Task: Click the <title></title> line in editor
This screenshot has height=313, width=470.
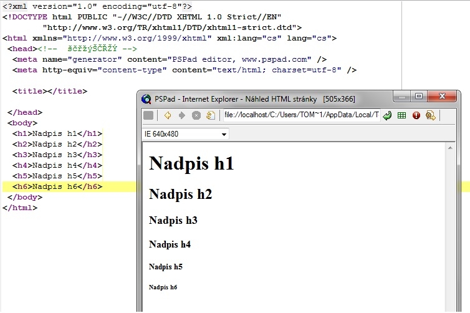Action: (50, 91)
